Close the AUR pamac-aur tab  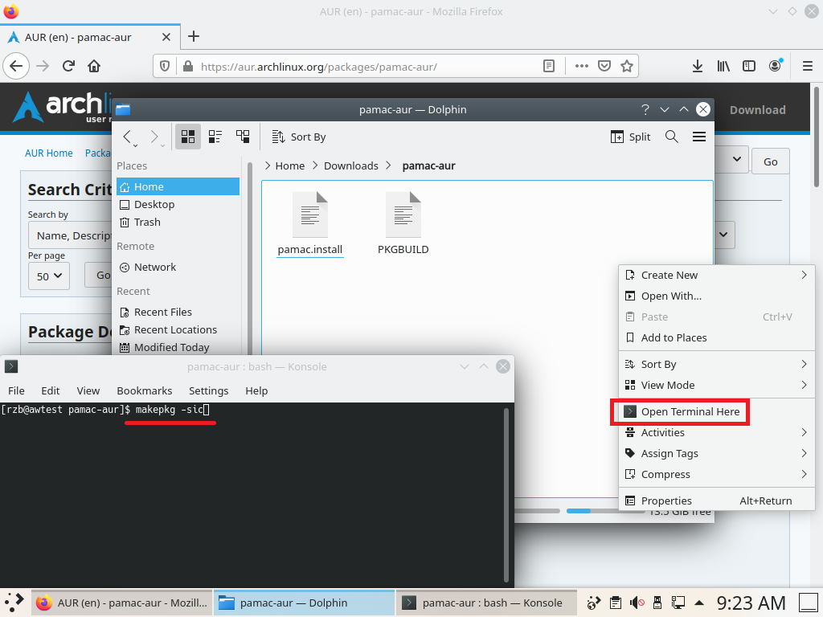click(166, 37)
